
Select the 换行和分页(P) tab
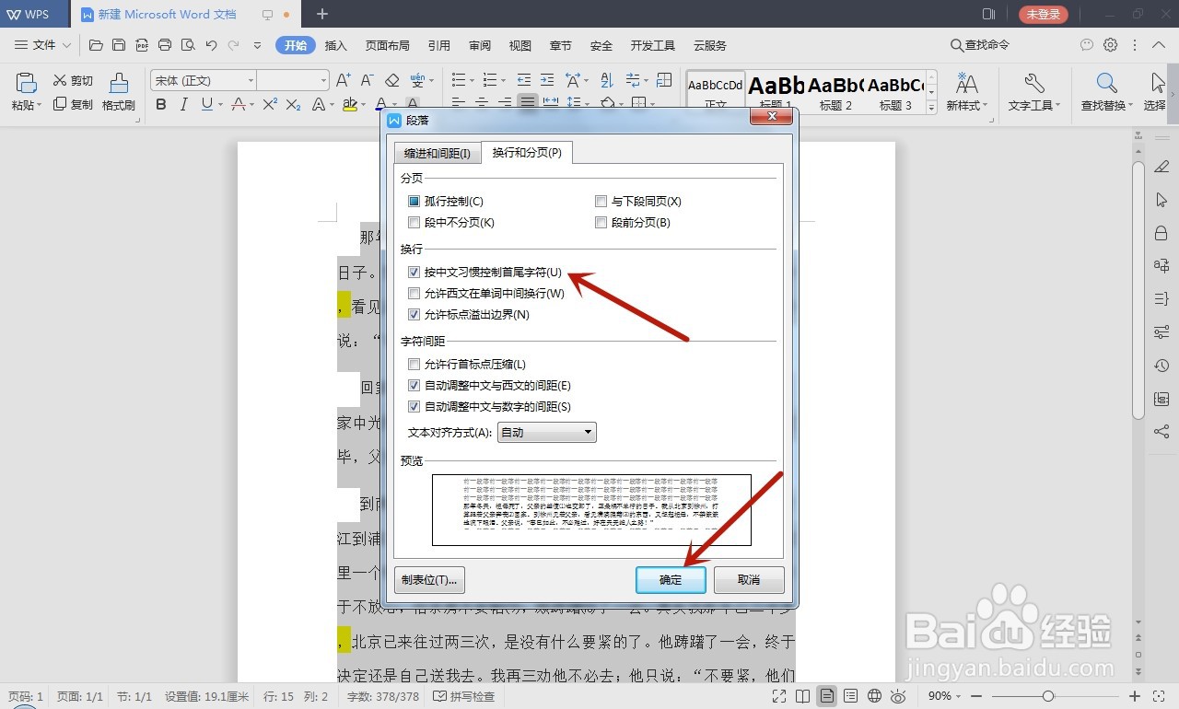click(527, 152)
